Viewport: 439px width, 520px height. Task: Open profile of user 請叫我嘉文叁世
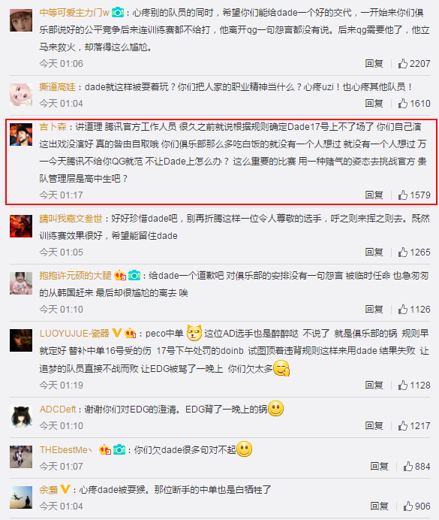pyautogui.click(x=71, y=219)
